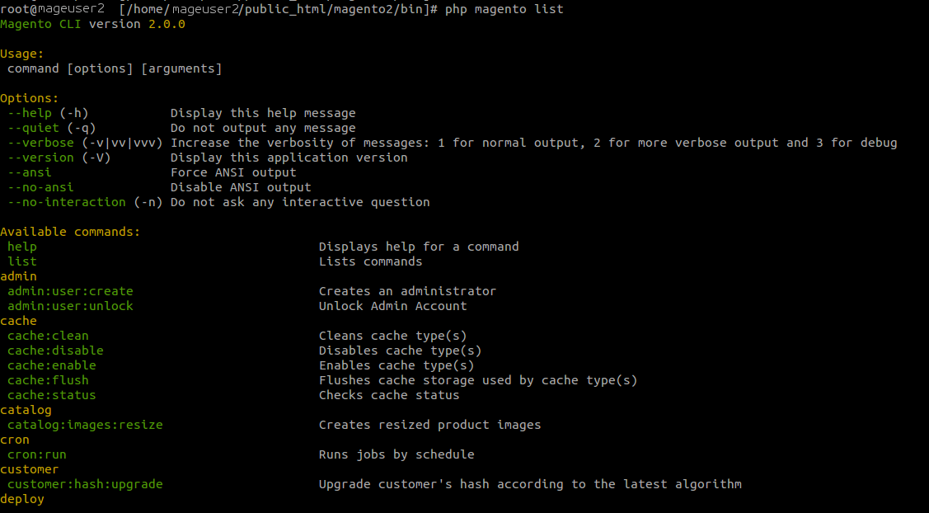Click on the --quiet option
Screen dimensions: 929x513
(x=33, y=128)
